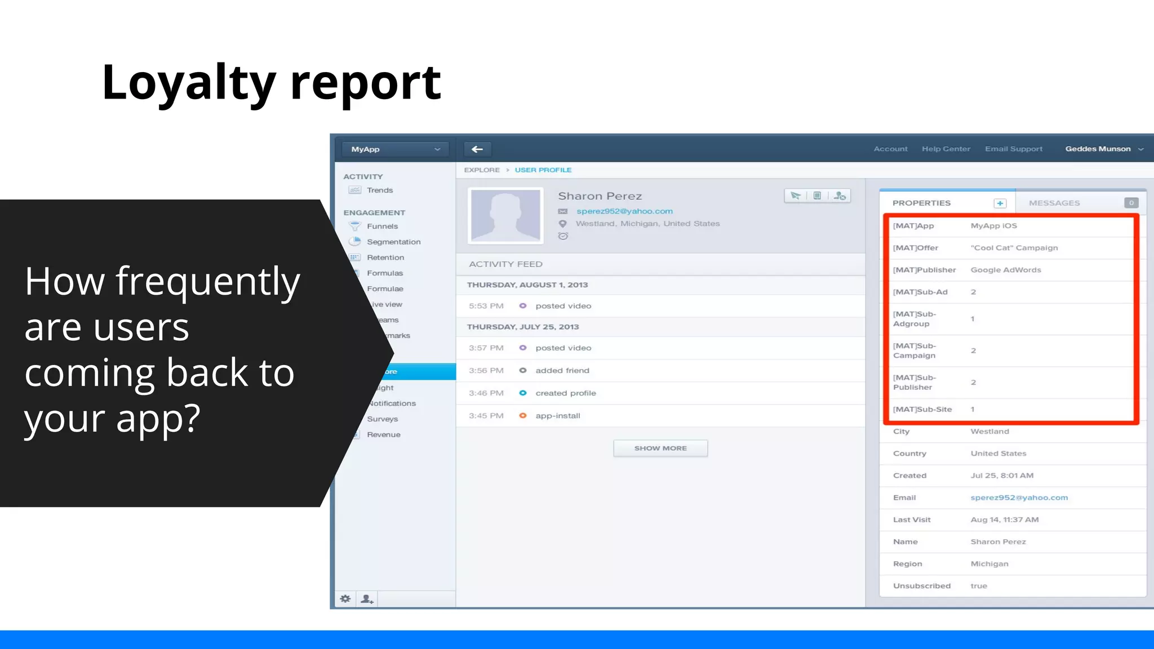Click the back arrow button
This screenshot has width=1154, height=649.
477,149
